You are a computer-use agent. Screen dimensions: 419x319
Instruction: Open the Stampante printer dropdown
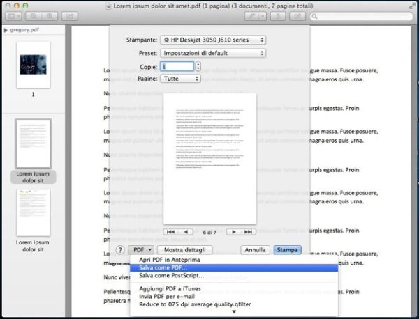(212, 40)
